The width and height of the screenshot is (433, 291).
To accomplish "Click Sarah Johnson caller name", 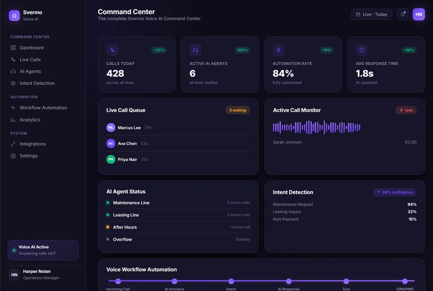I will [x=287, y=142].
